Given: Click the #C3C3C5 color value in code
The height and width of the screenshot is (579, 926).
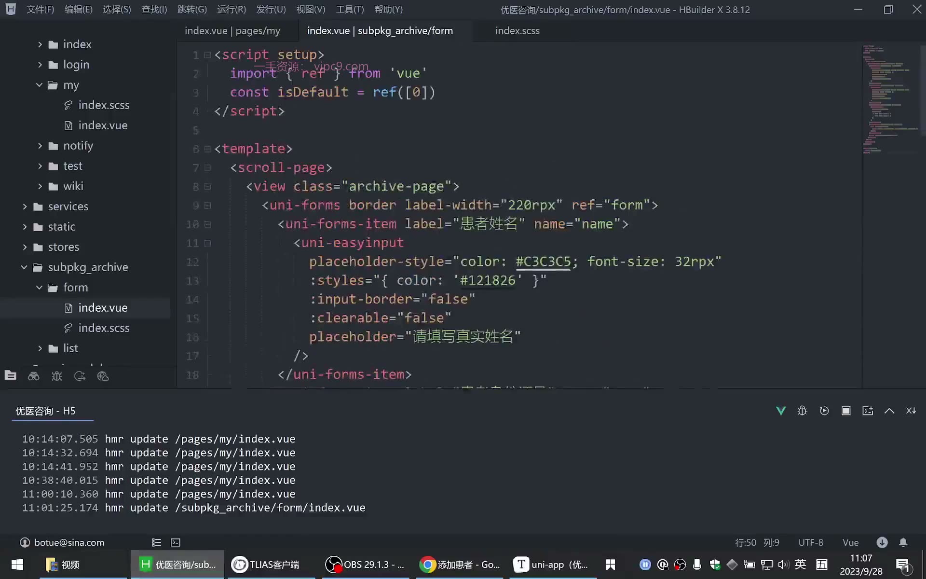Looking at the screenshot, I should (543, 262).
